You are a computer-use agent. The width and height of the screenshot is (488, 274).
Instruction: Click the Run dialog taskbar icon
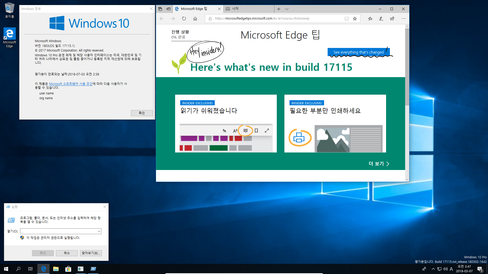coord(93,269)
